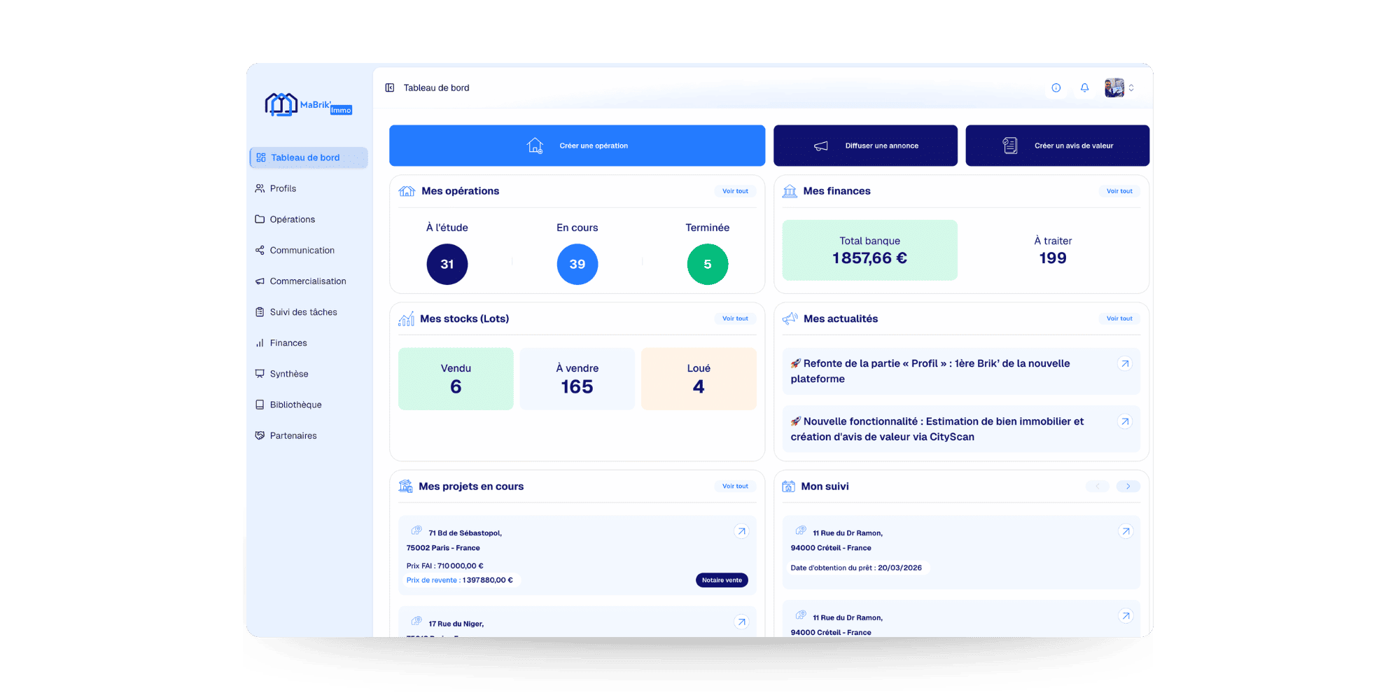Click Voir tout in Mes projets en cours
Image resolution: width=1400 pixels, height=700 pixels.
point(735,486)
